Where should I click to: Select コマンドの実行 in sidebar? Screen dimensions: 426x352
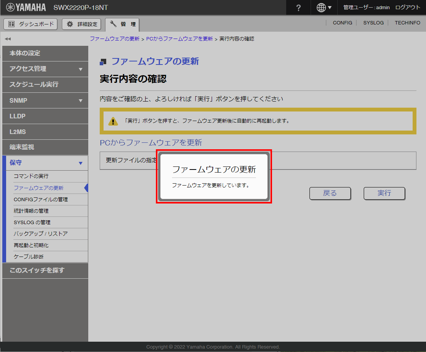click(31, 176)
